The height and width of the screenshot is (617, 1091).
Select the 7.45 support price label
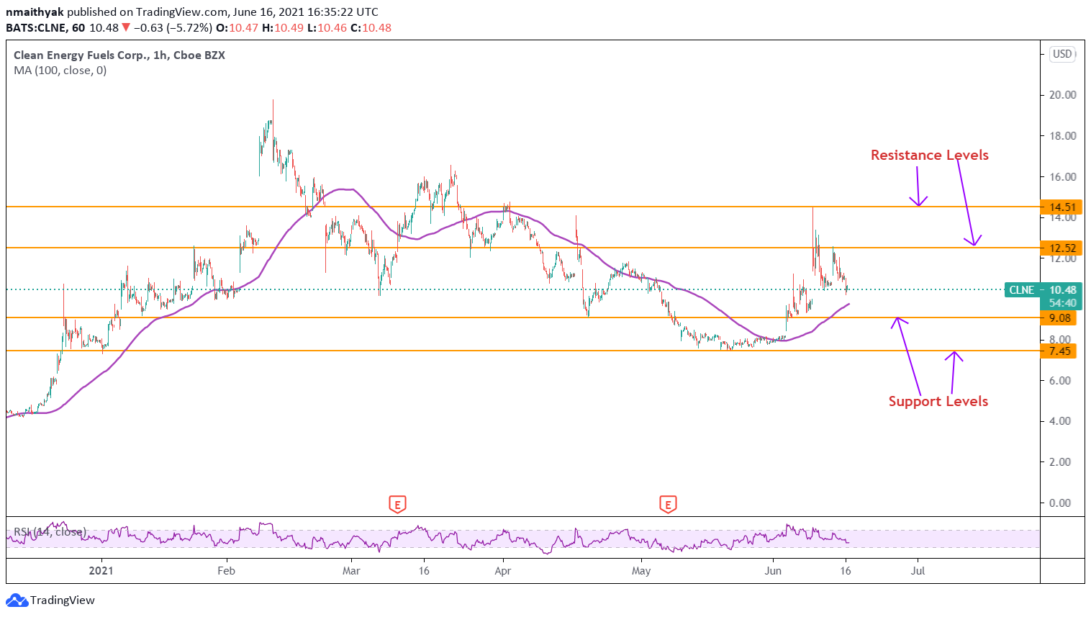(1059, 351)
